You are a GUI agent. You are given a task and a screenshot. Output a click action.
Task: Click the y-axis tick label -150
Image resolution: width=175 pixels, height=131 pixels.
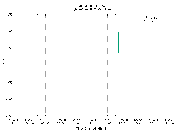point(9,116)
